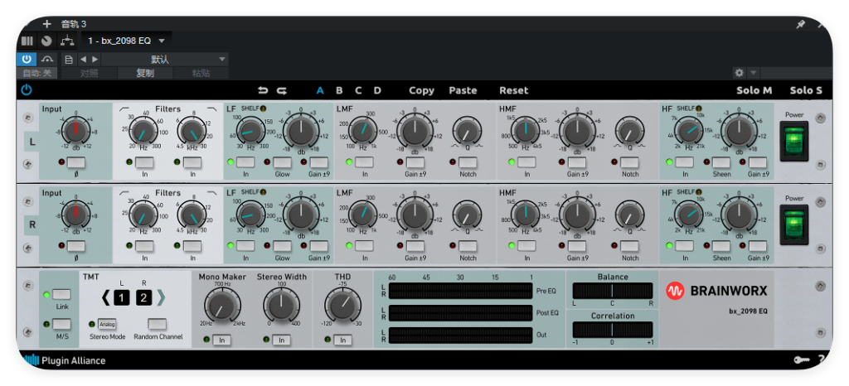Click the host blue power button
This screenshot has width=849, height=386.
tap(27, 59)
